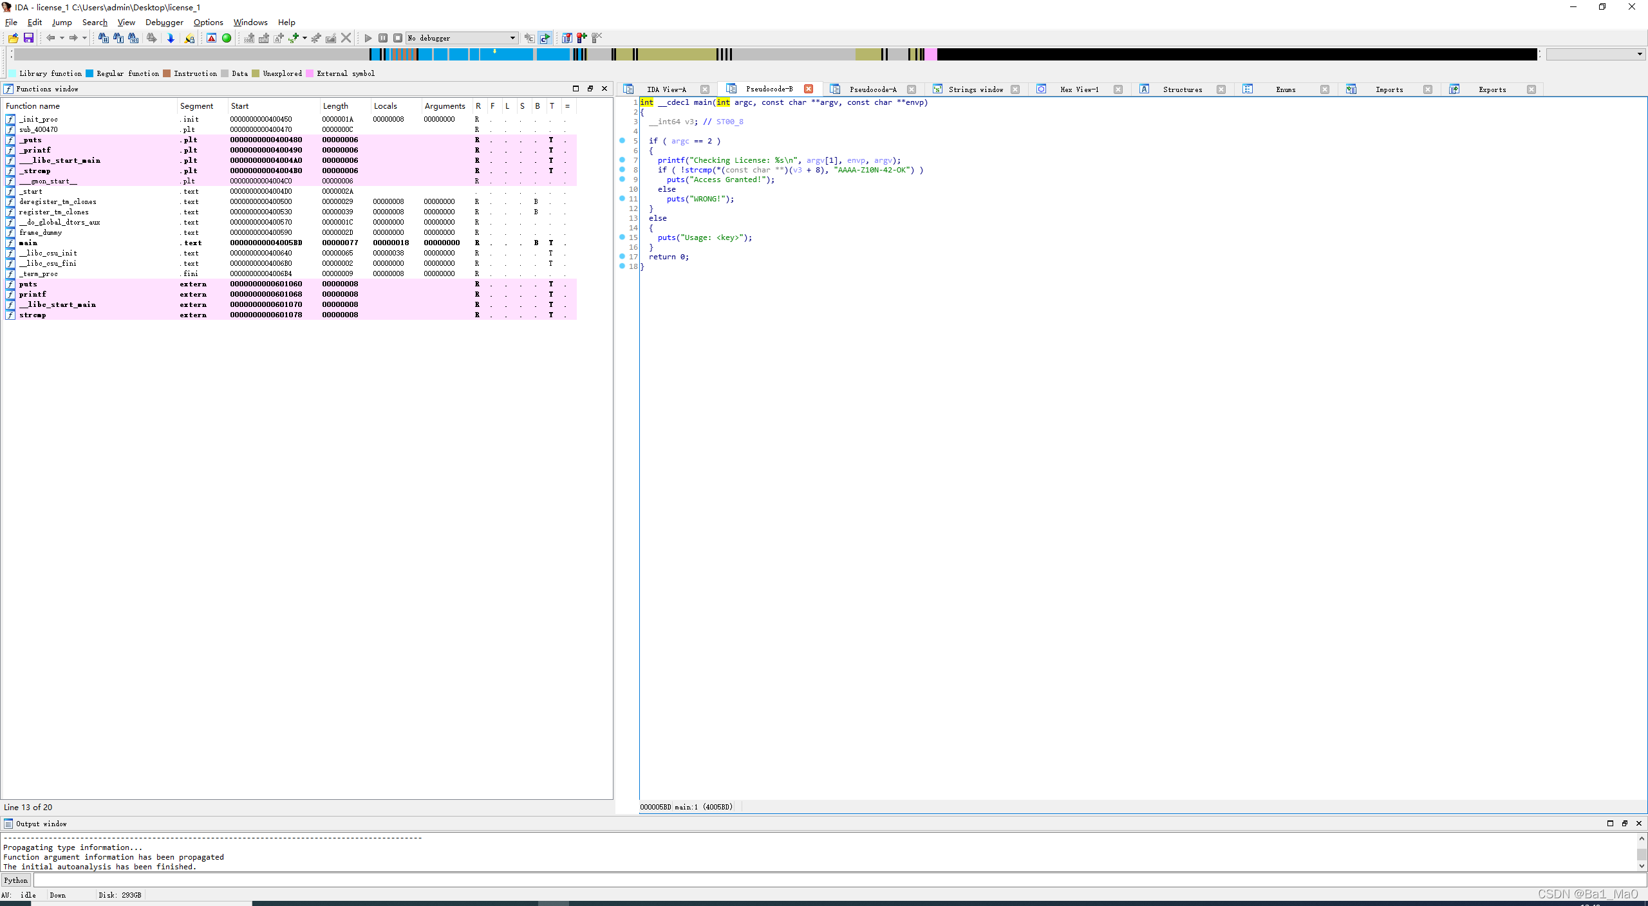This screenshot has width=1648, height=906.
Task: Click the save database floppy icon
Action: click(28, 38)
